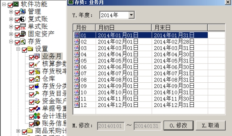Collapse the 设置 folder node
Viewport: 232px width, 136px height.
click(x=18, y=49)
